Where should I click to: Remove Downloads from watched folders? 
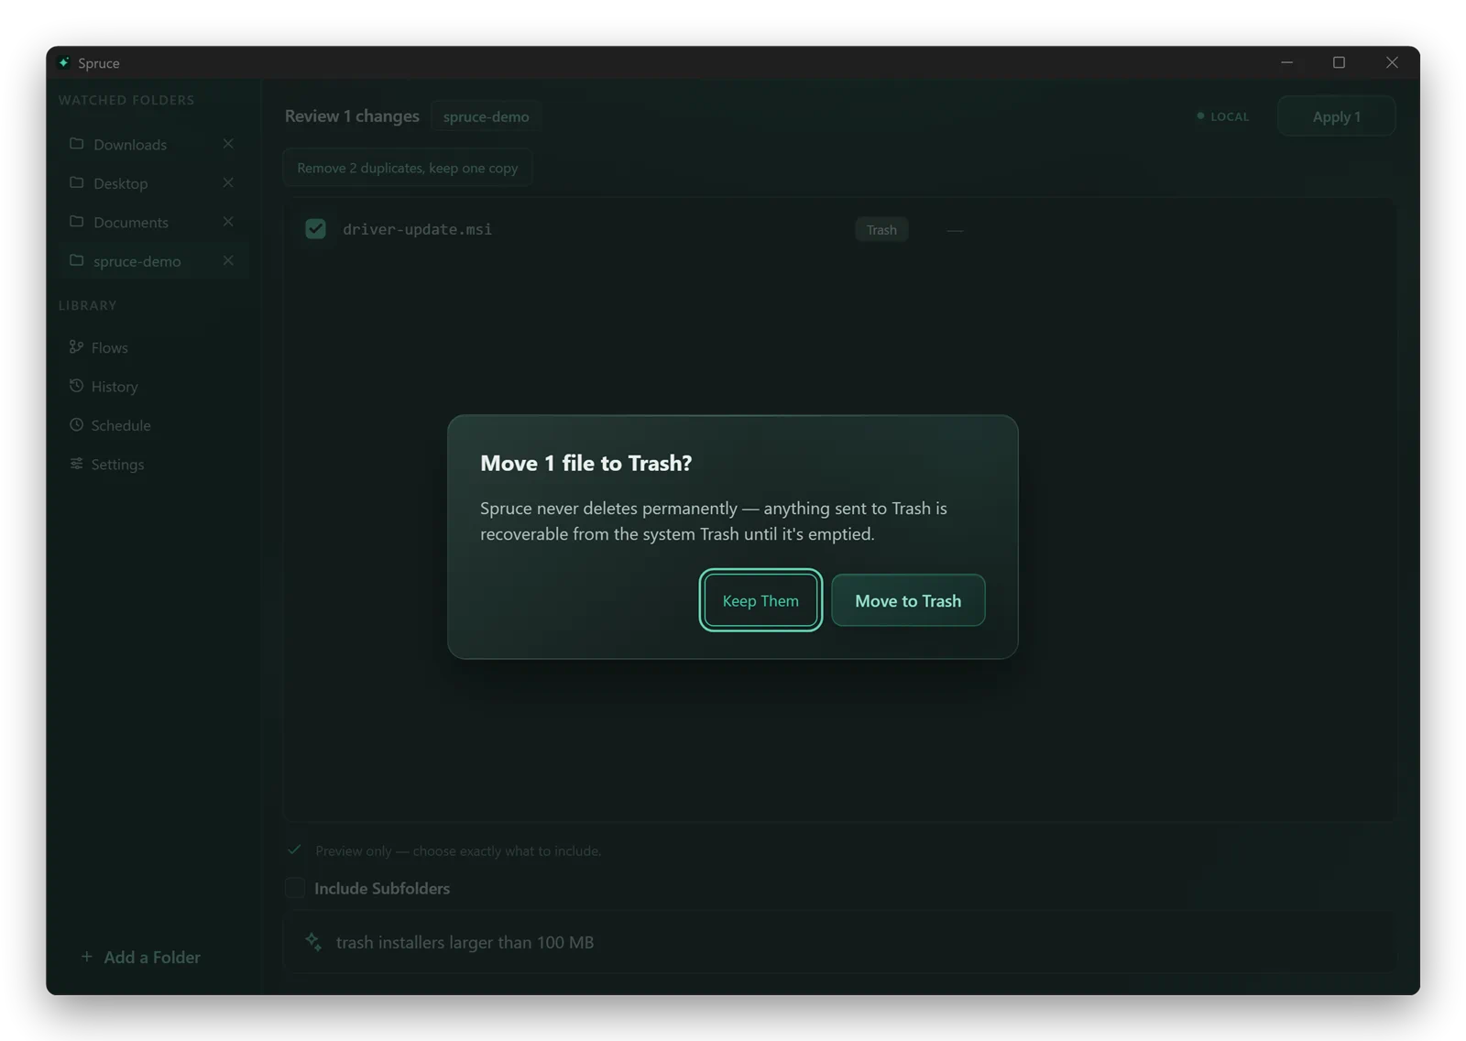click(x=228, y=144)
